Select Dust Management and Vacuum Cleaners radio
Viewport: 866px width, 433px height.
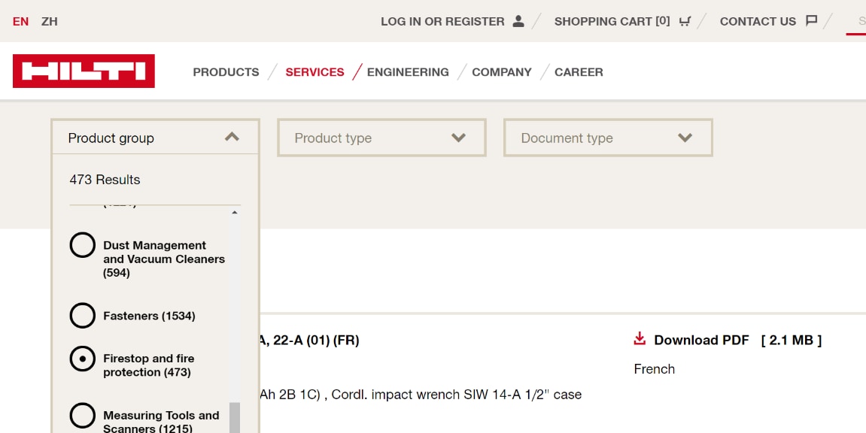(x=82, y=245)
